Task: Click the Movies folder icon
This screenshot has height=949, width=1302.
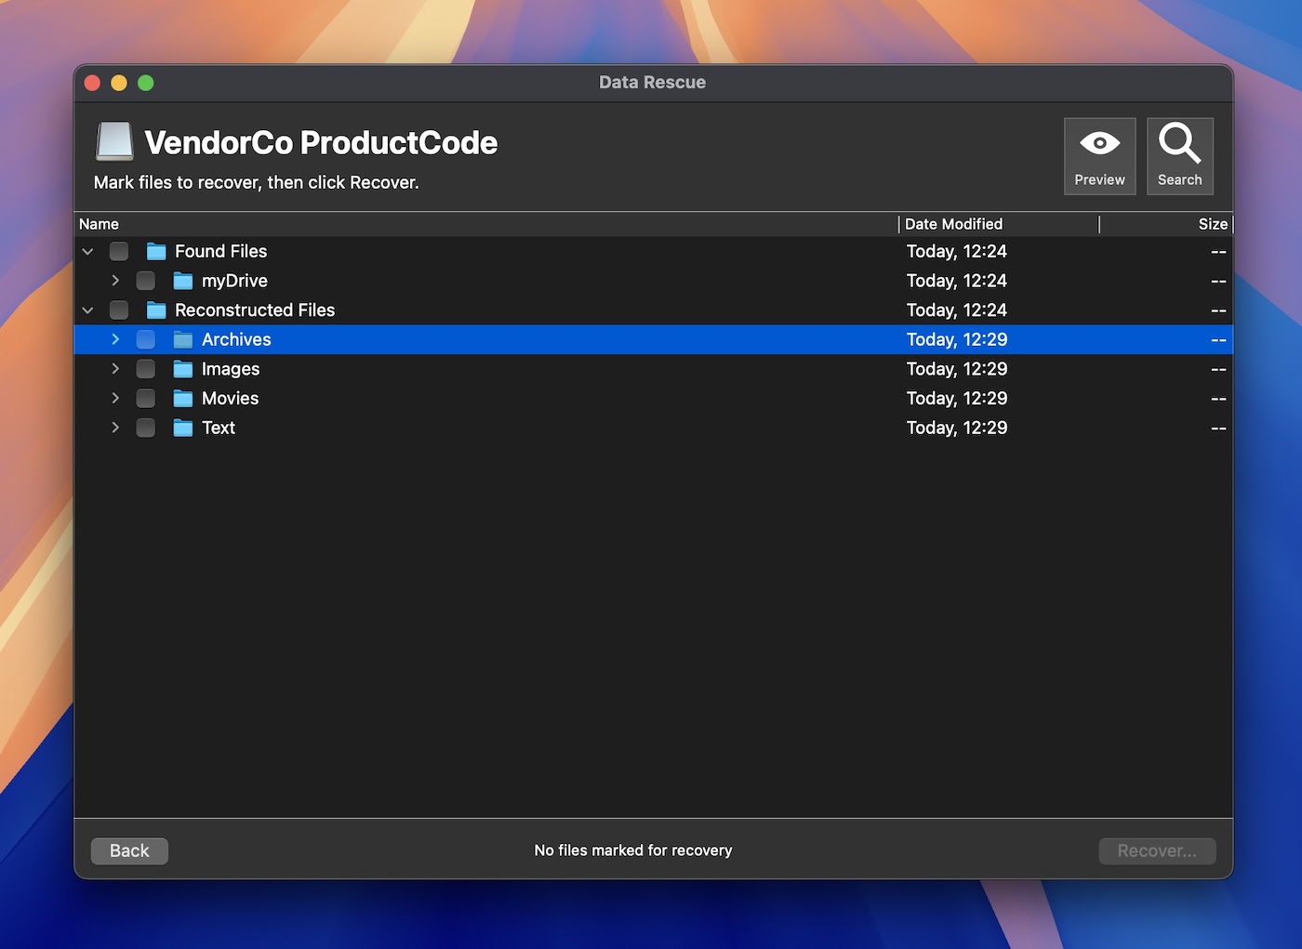Action: point(181,398)
